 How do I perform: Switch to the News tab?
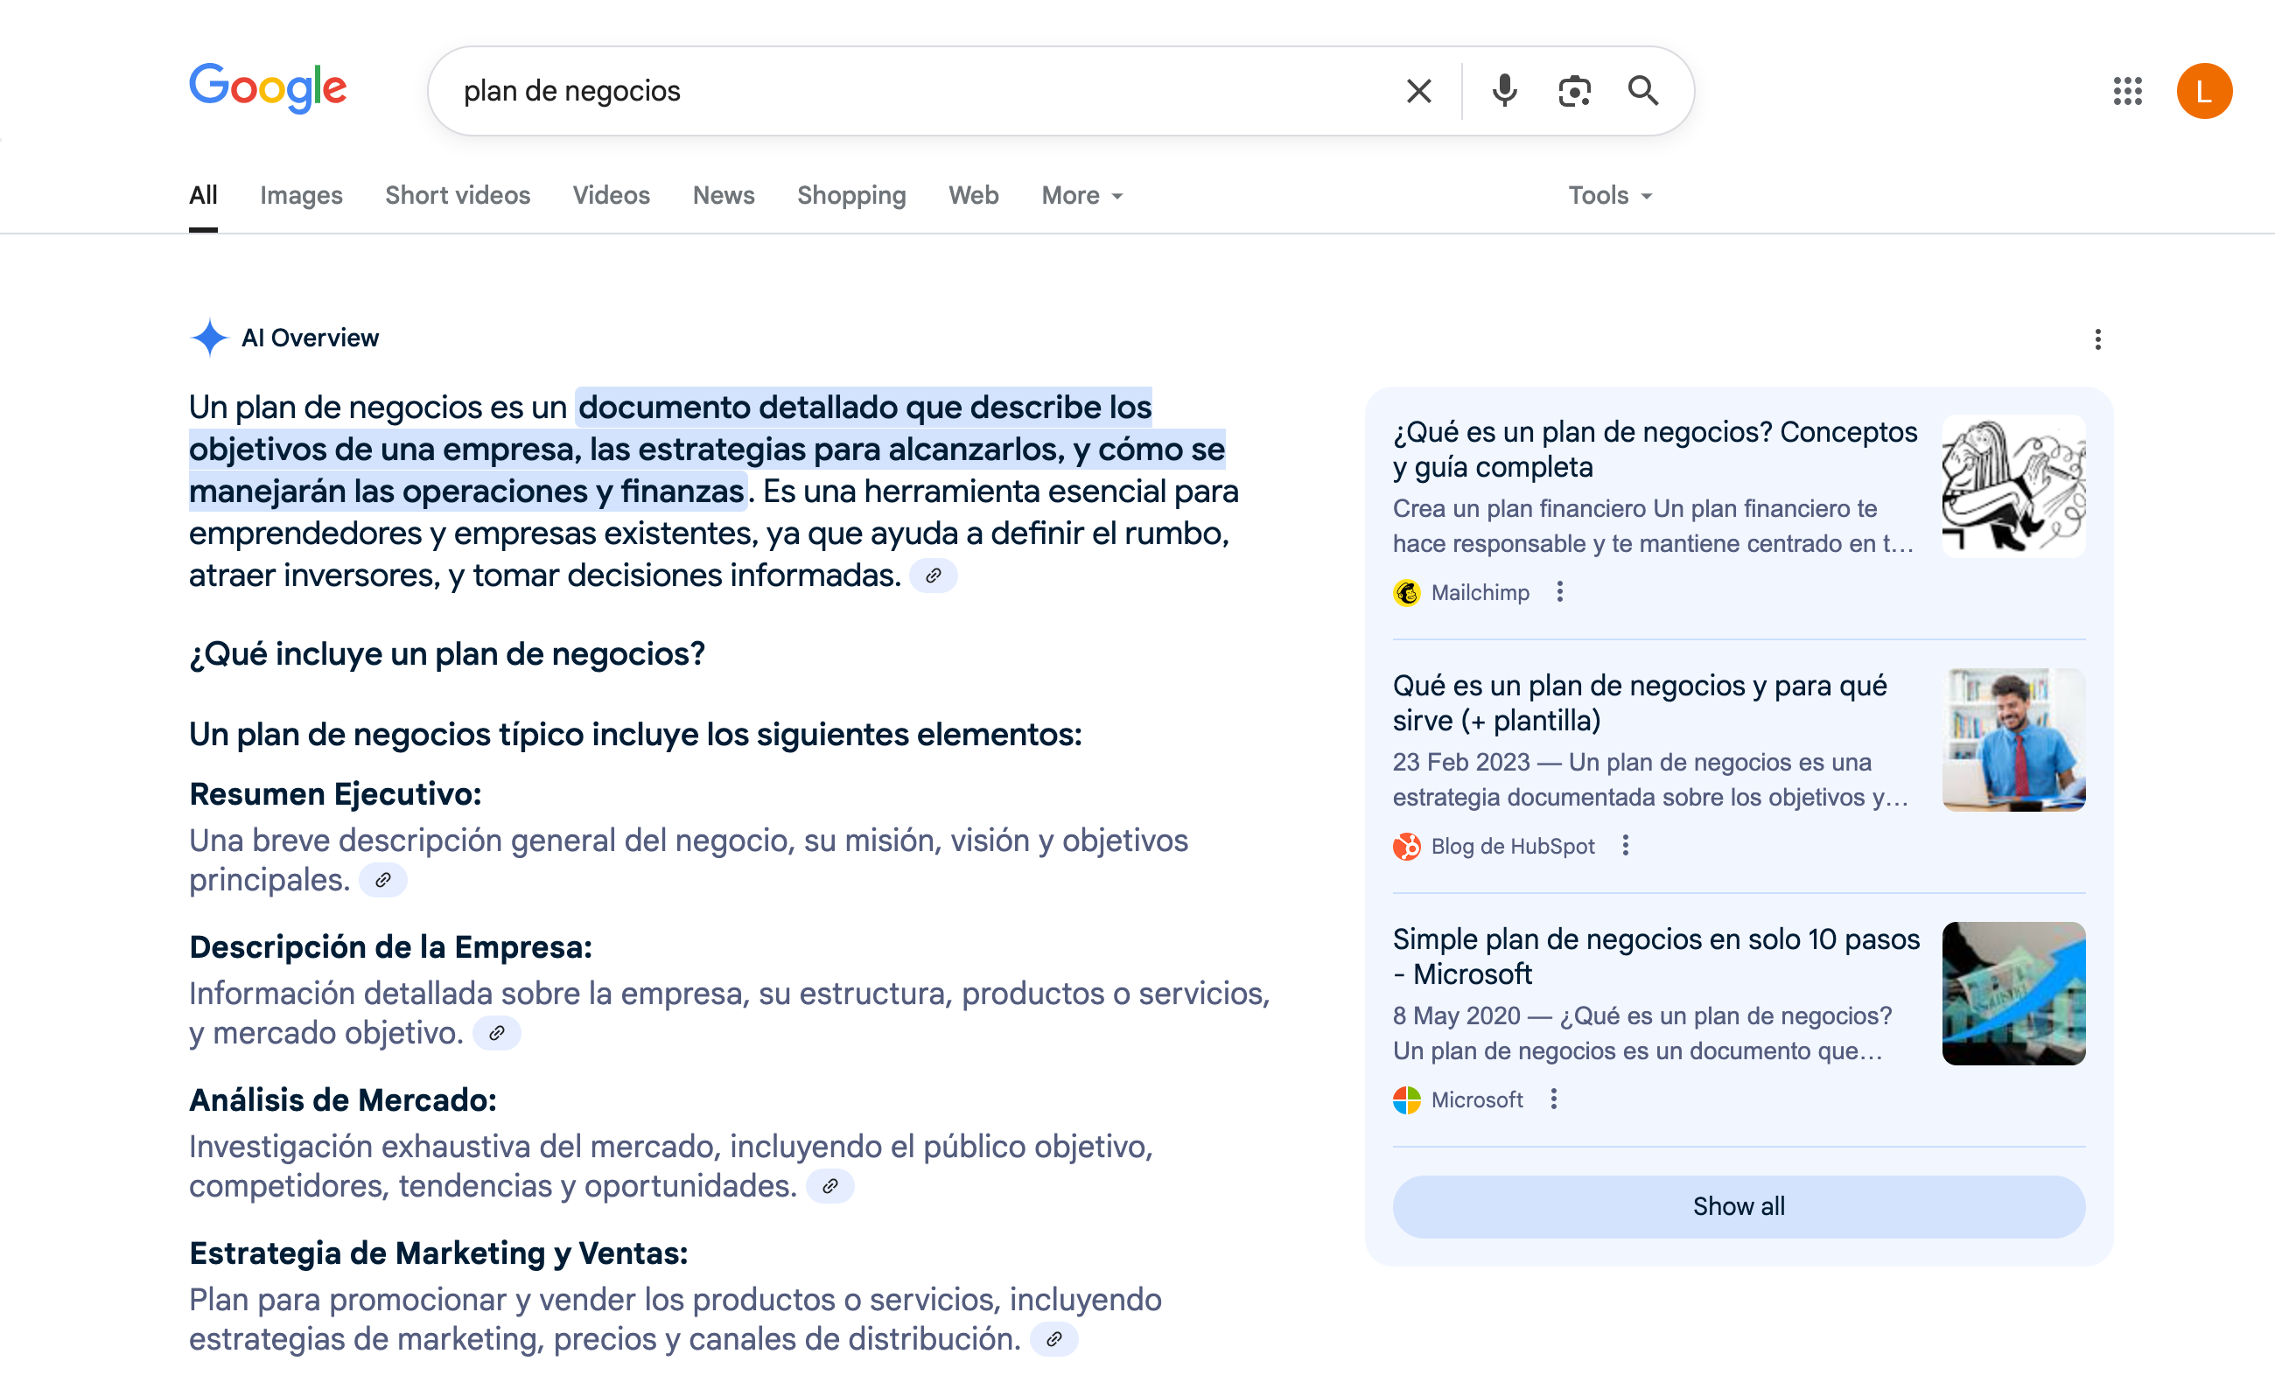(723, 196)
